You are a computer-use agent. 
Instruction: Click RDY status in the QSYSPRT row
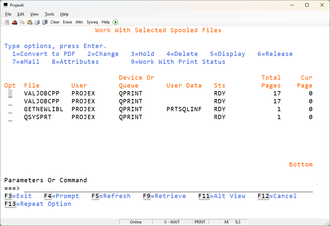220,117
